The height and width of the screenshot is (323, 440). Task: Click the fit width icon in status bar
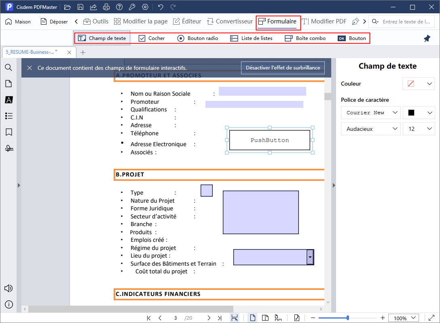[234, 318]
